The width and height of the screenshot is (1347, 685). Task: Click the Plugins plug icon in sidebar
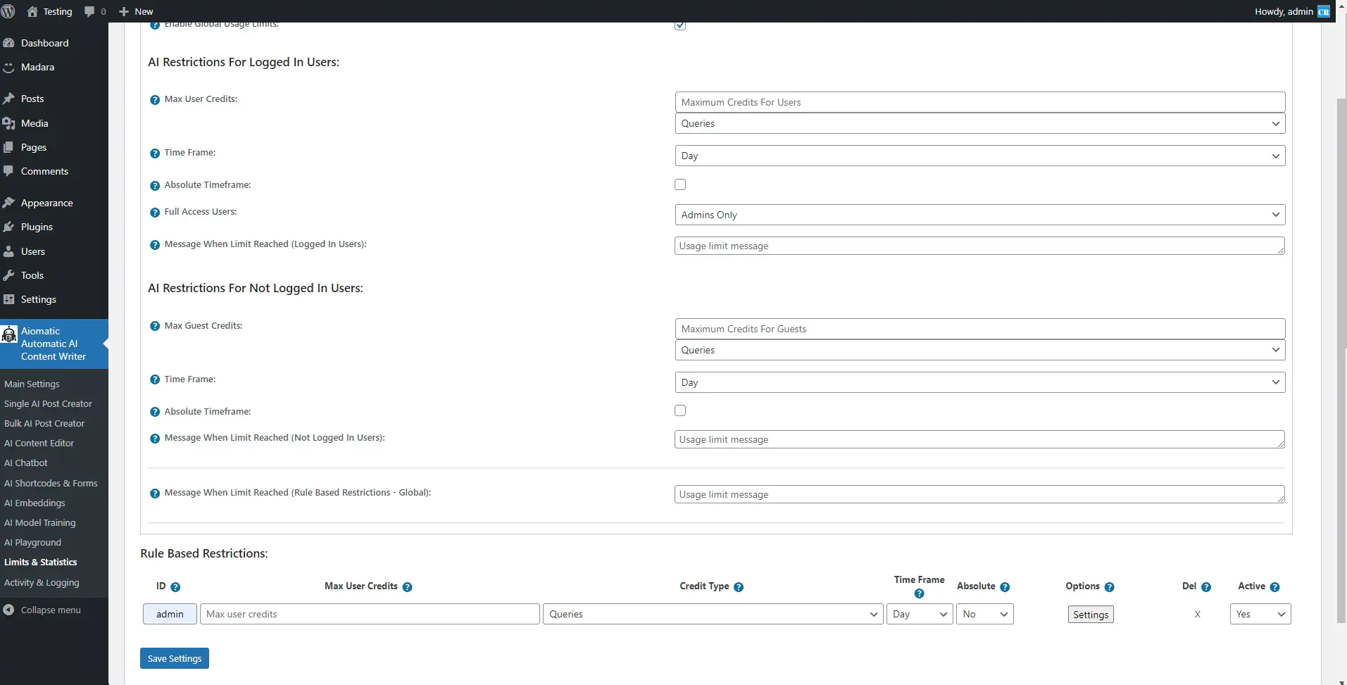coord(8,227)
